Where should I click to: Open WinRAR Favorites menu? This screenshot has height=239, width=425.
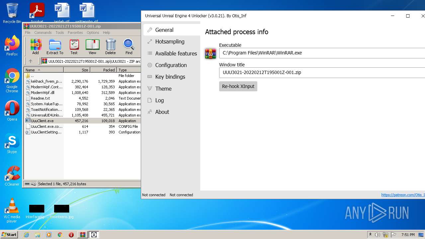(75, 33)
